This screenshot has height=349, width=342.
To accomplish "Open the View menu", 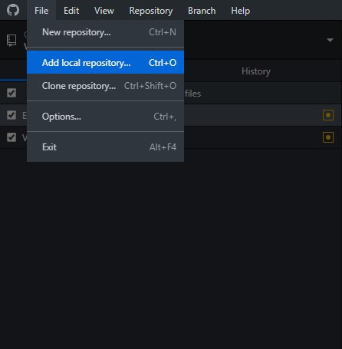I will click(104, 11).
